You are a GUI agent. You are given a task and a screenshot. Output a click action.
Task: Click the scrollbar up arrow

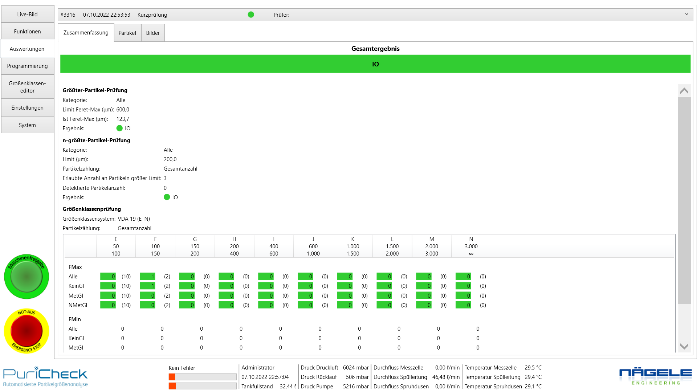684,90
